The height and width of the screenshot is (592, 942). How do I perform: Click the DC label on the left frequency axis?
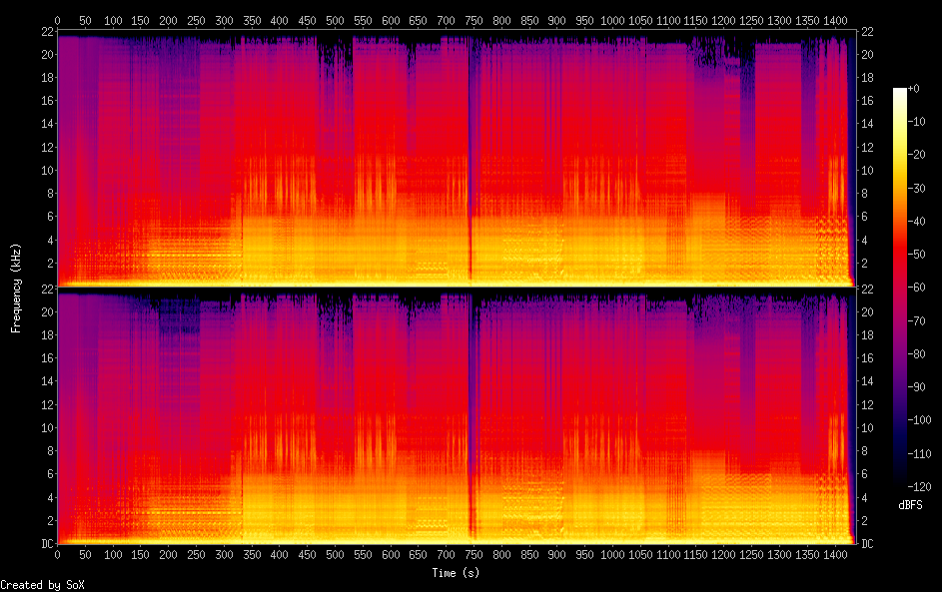47,544
